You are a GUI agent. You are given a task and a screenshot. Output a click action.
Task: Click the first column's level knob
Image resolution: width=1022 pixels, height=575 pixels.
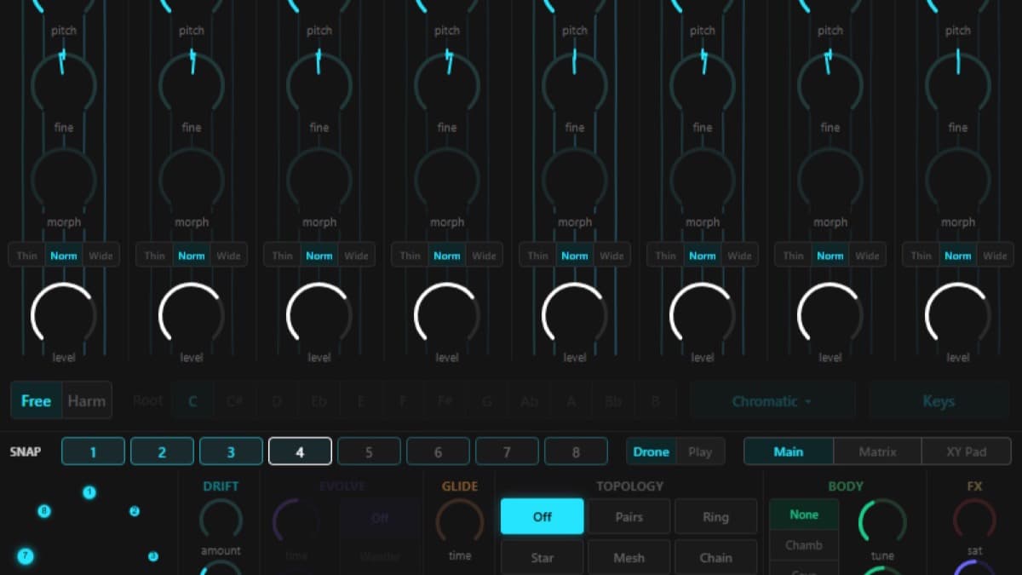[x=64, y=315]
